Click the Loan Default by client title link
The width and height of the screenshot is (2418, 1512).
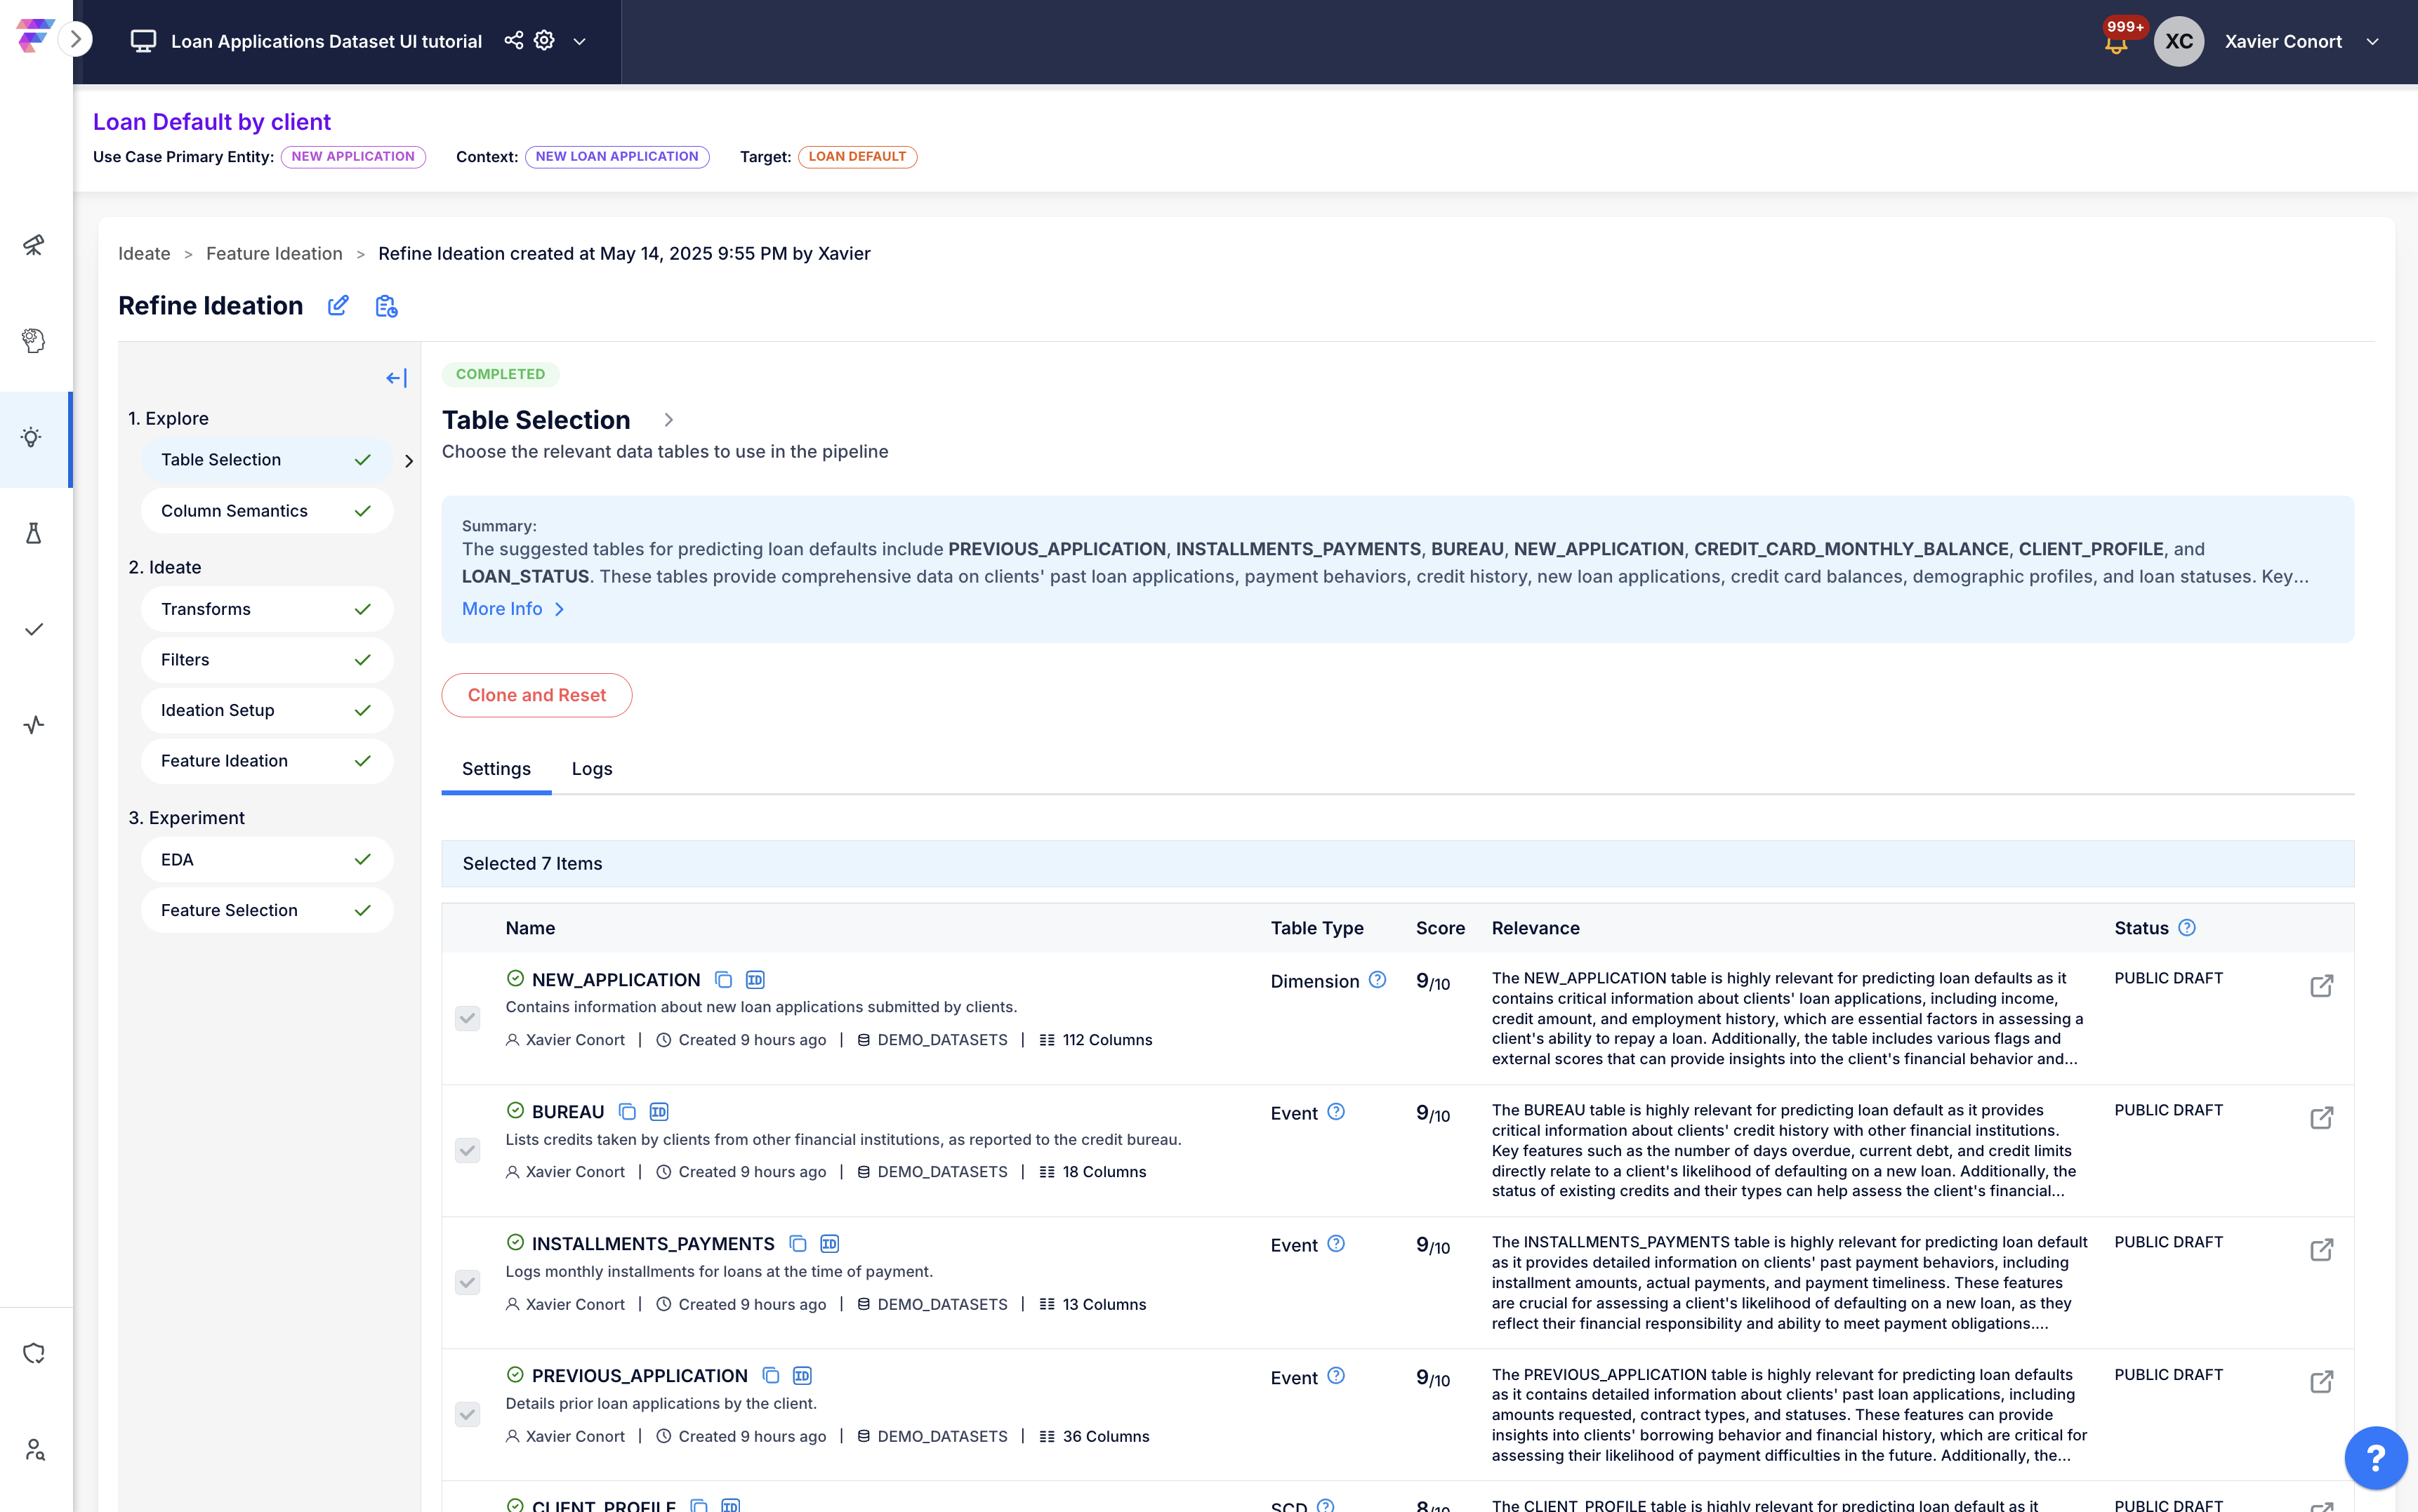211,121
